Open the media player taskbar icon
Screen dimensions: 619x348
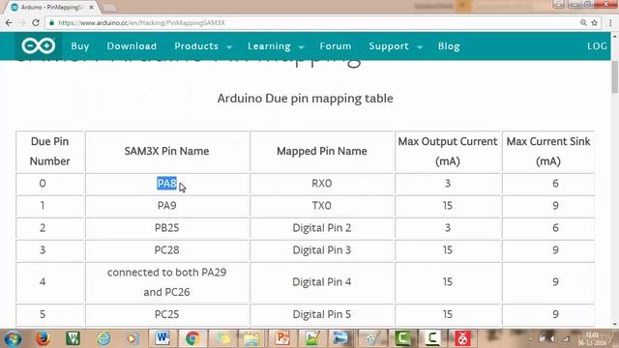(133, 338)
